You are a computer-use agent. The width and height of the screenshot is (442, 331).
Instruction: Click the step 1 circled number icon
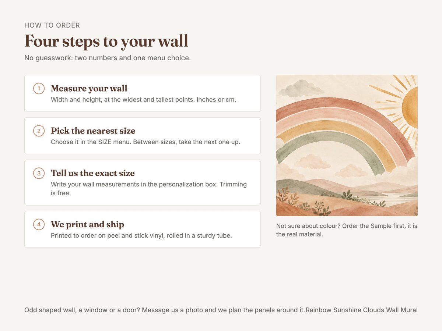(x=39, y=88)
